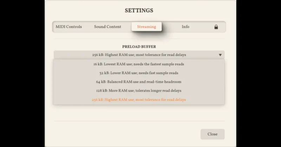Click the divider line above the Close button
This screenshot has width=281, height=147.
(x=139, y=121)
